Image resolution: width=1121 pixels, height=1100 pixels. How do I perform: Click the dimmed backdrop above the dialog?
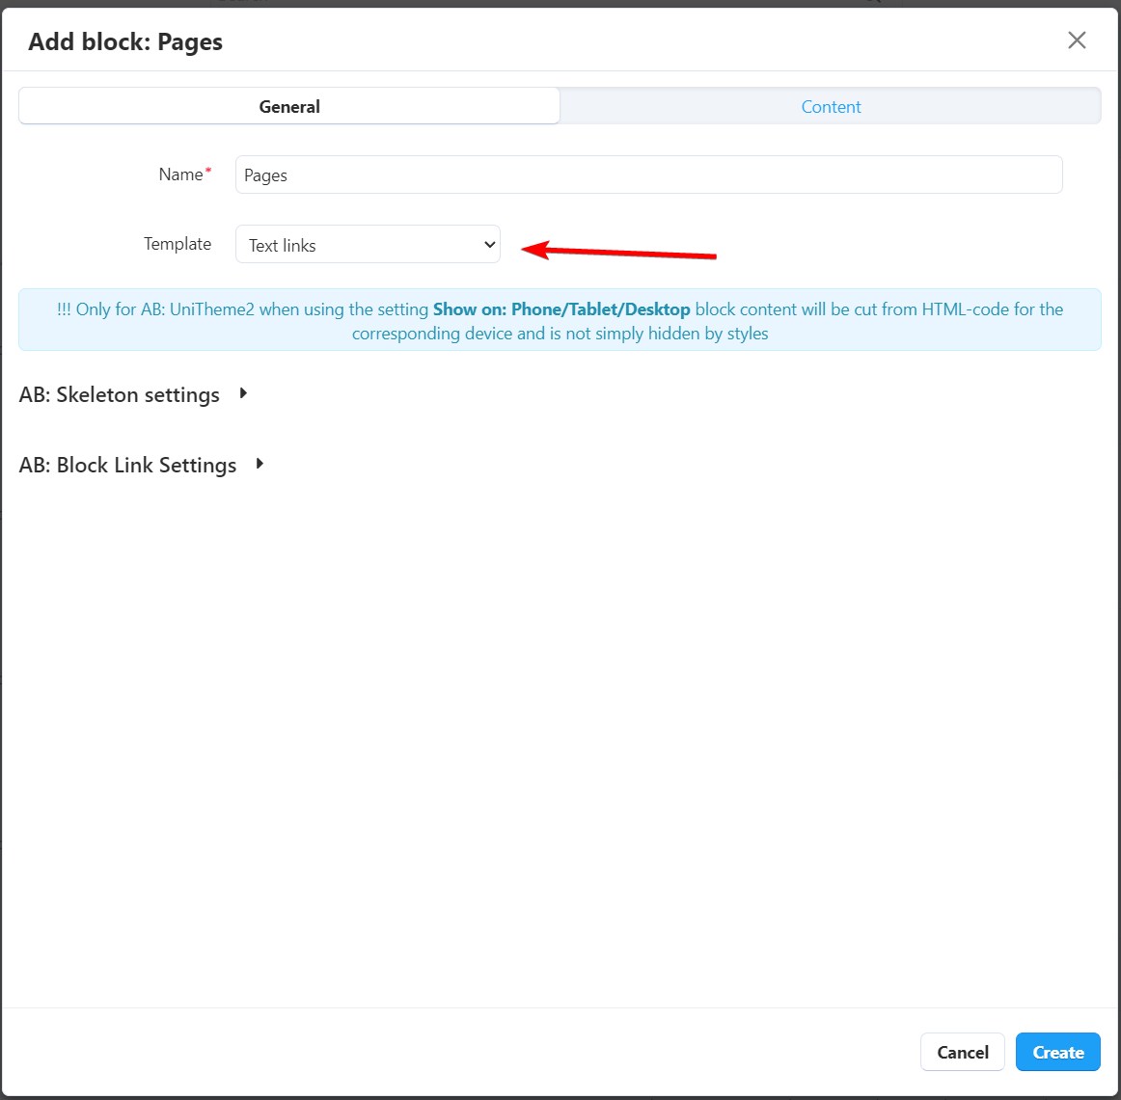(x=560, y=3)
